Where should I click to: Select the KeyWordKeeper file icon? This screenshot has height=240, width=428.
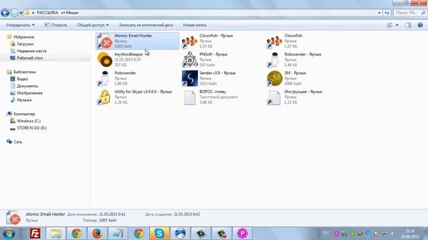pyautogui.click(x=105, y=59)
